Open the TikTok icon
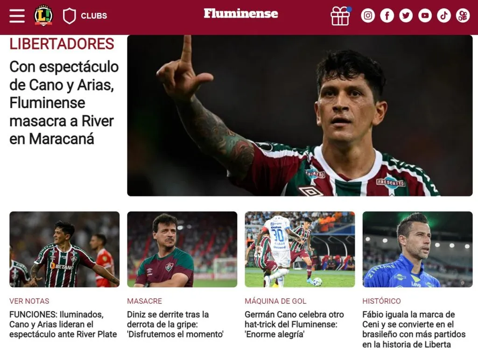478x350 pixels. point(444,15)
